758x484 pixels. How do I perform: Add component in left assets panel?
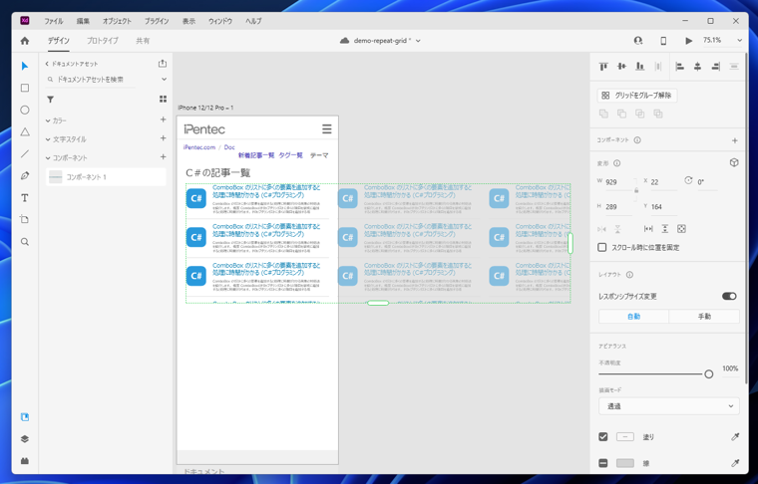163,156
